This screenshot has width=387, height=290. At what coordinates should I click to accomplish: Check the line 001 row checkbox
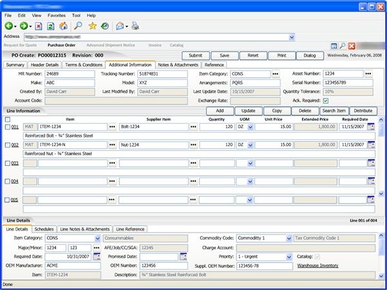point(7,128)
